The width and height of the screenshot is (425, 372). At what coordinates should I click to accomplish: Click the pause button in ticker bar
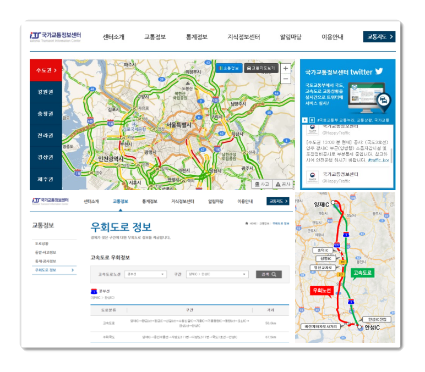(x=312, y=120)
